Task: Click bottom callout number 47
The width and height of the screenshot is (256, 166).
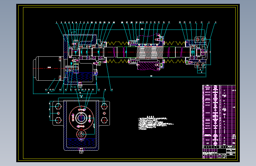Action: point(46,90)
